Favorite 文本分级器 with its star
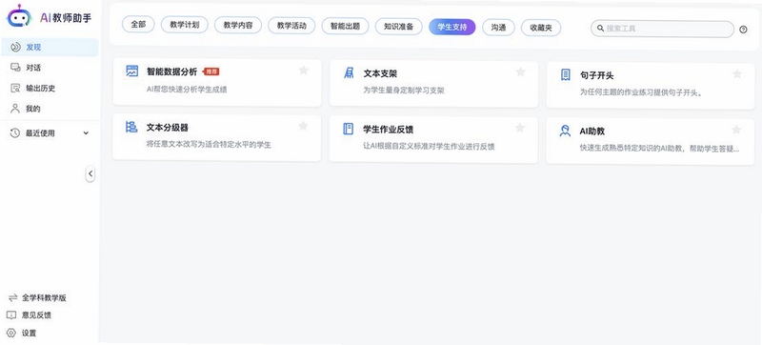Image resolution: width=762 pixels, height=345 pixels. pyautogui.click(x=303, y=126)
